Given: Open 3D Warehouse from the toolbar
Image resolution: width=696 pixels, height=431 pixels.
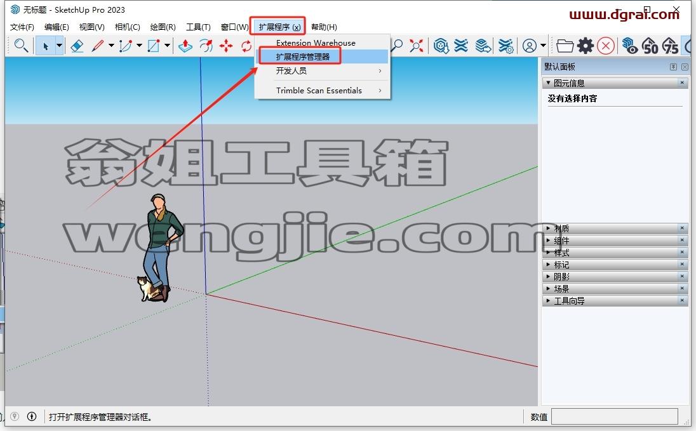Looking at the screenshot, I should pyautogui.click(x=441, y=46).
